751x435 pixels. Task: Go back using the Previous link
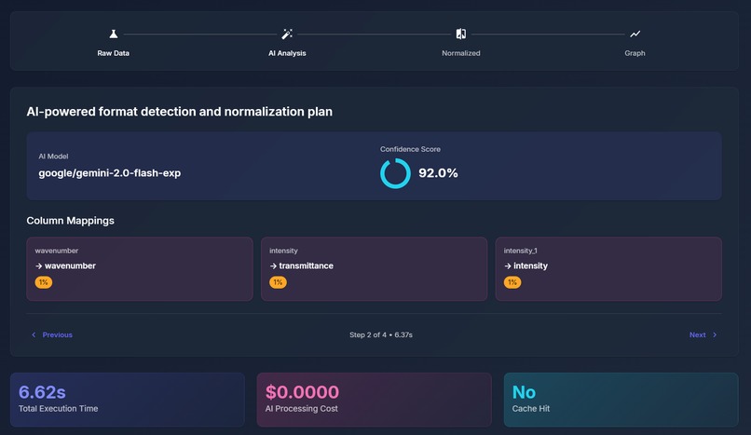pos(57,335)
